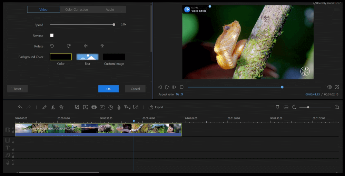Click the trash Delete icon in toolbar

(x=61, y=107)
